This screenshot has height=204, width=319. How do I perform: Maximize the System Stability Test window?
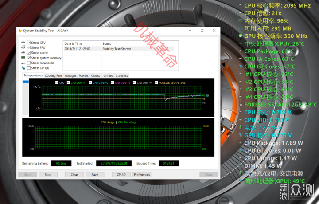(202, 31)
